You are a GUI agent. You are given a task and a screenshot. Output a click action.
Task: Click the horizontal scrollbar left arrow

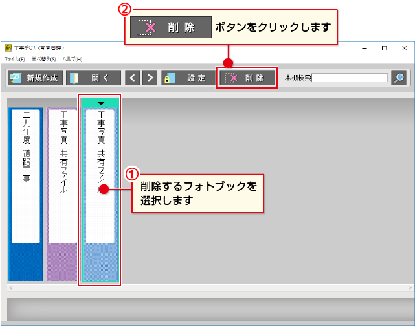(x=10, y=287)
